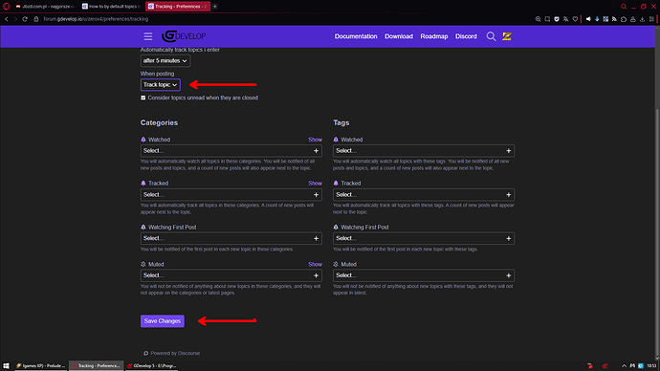Open the user avatar menu
This screenshot has width=660, height=371.
pos(507,36)
